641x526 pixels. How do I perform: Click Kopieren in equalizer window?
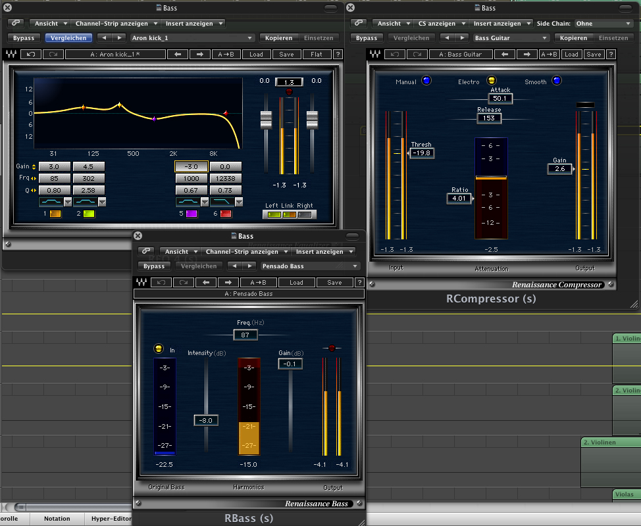pyautogui.click(x=279, y=38)
